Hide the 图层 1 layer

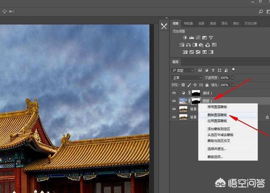pos(174,101)
